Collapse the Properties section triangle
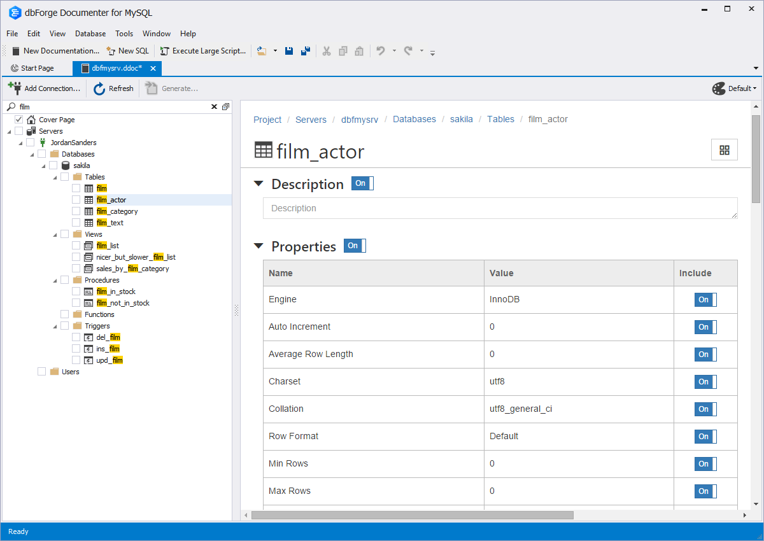 click(x=258, y=246)
